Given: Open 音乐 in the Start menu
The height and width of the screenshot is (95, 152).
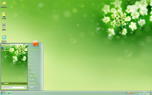Looking at the screenshot, I should click(x=30, y=60).
